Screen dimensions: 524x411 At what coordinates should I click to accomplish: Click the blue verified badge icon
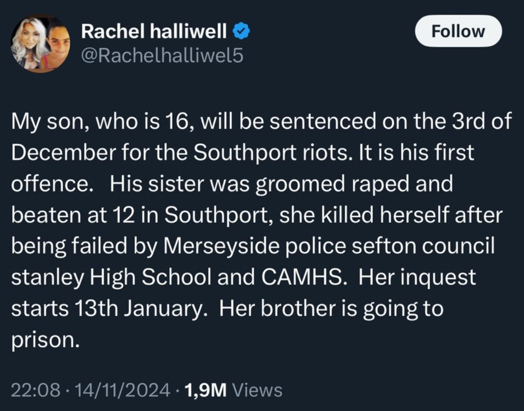coord(243,32)
